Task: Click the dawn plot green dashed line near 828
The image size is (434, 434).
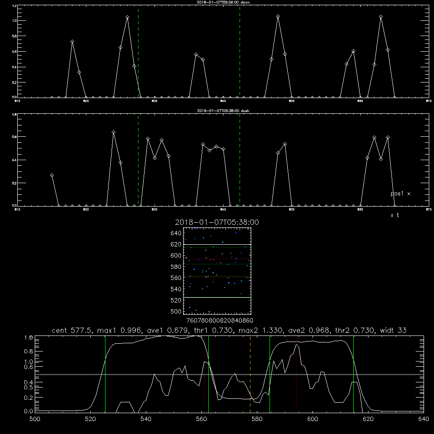Action: tap(138, 51)
